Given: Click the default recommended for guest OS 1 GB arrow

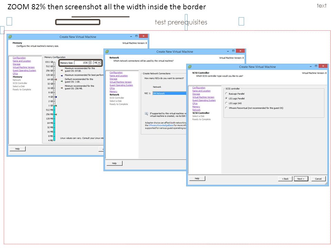Looking at the screenshot, I should [62, 81].
